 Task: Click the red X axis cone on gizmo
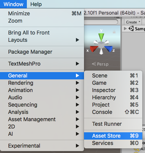click(x=94, y=49)
